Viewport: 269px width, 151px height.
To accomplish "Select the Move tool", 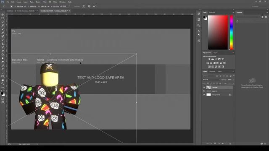I will 3,15.
